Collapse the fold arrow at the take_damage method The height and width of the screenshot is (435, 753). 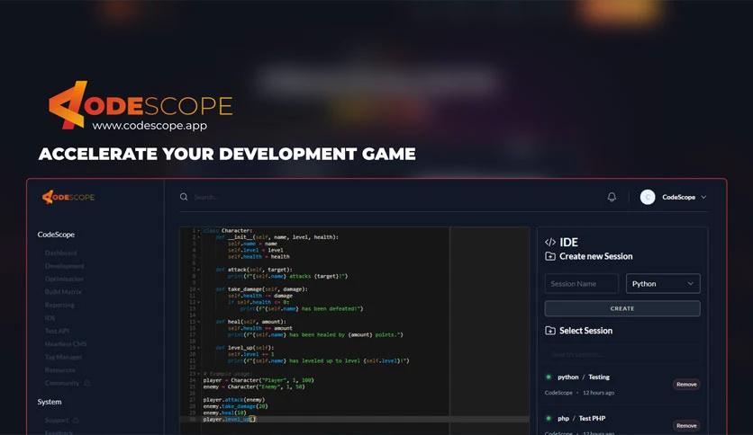coord(198,289)
